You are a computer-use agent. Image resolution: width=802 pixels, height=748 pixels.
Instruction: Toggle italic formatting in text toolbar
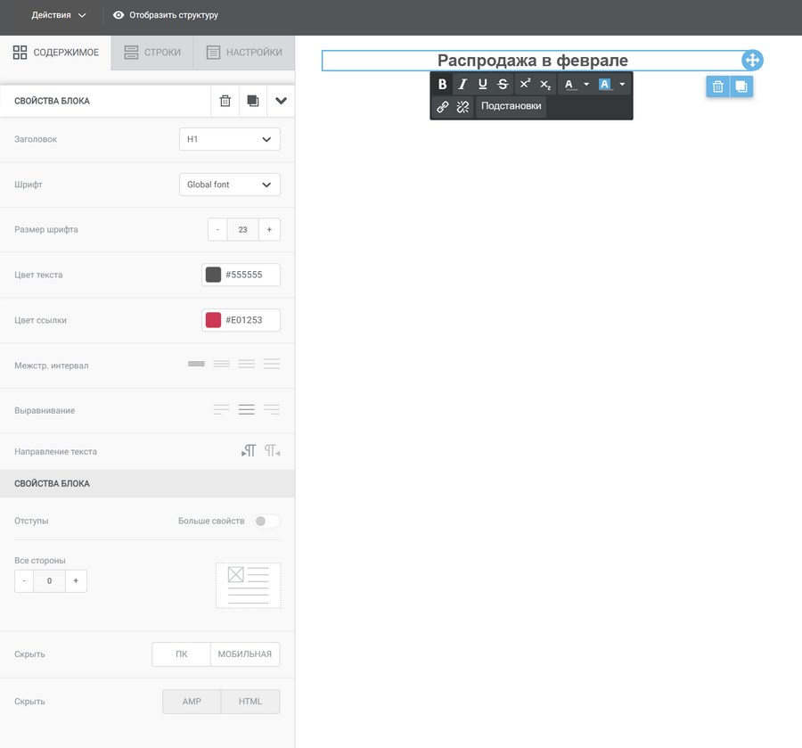462,85
